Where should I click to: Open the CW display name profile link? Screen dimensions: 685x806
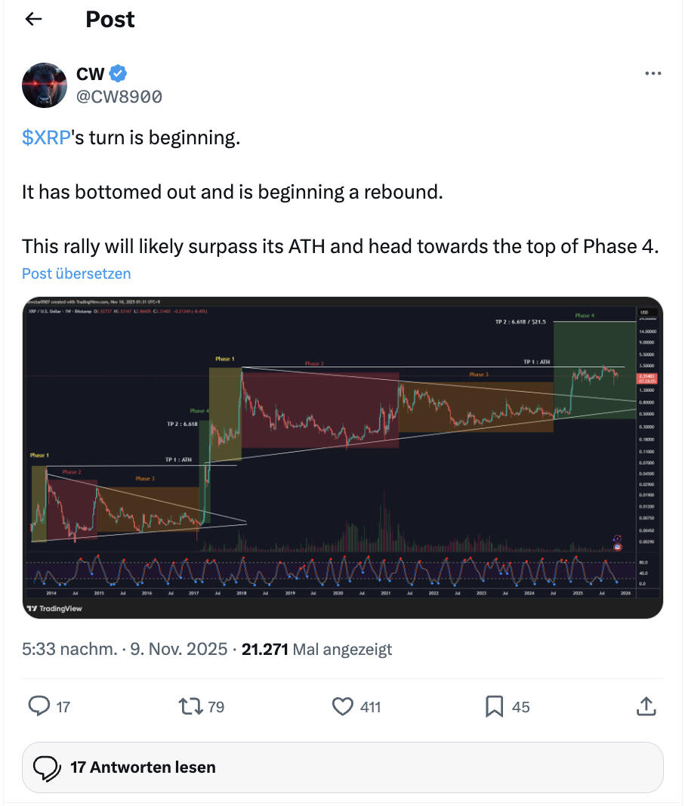(x=91, y=74)
